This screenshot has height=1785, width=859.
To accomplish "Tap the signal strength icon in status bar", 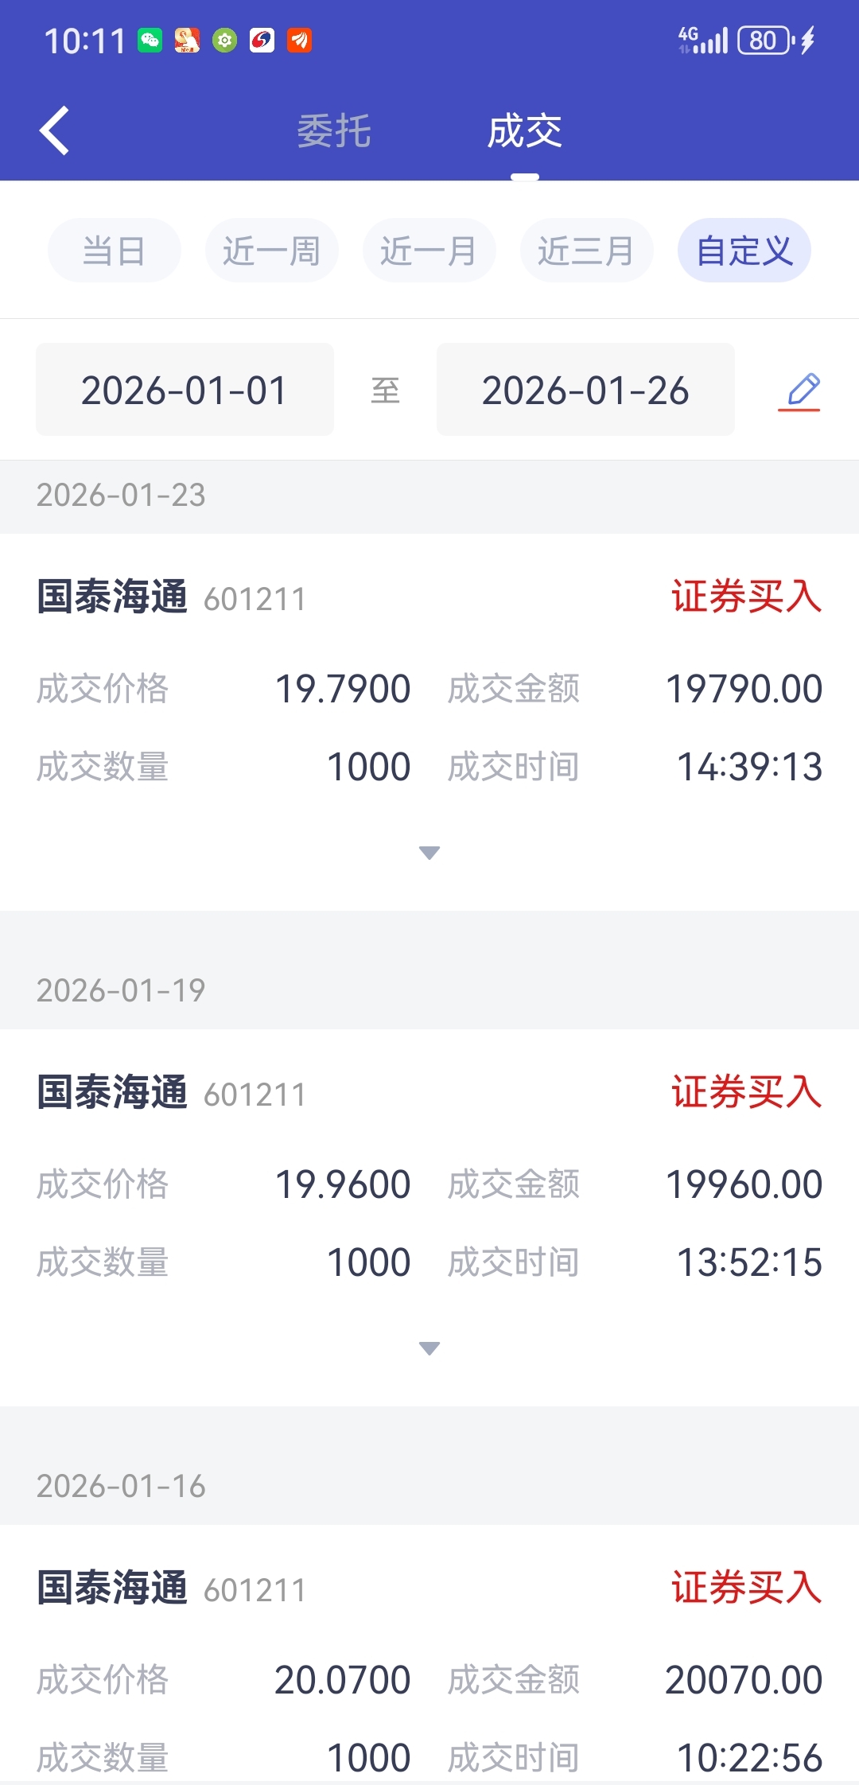I will pos(704,40).
